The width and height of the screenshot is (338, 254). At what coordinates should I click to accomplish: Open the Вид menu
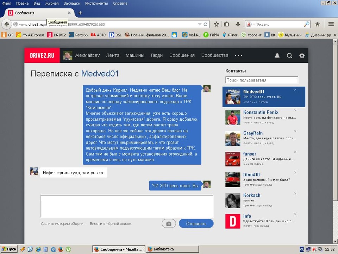37,4
